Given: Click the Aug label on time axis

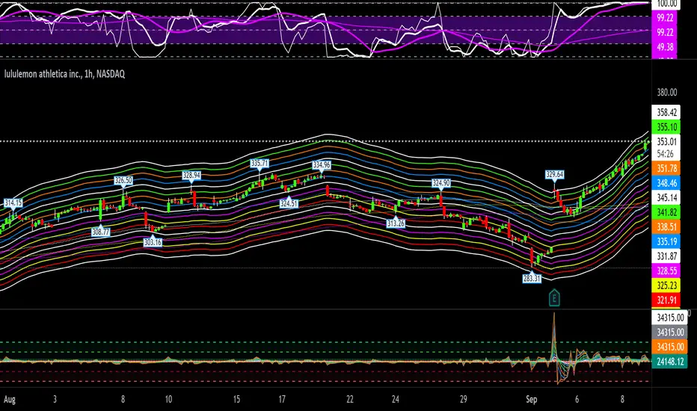Looking at the screenshot, I should pos(9,400).
